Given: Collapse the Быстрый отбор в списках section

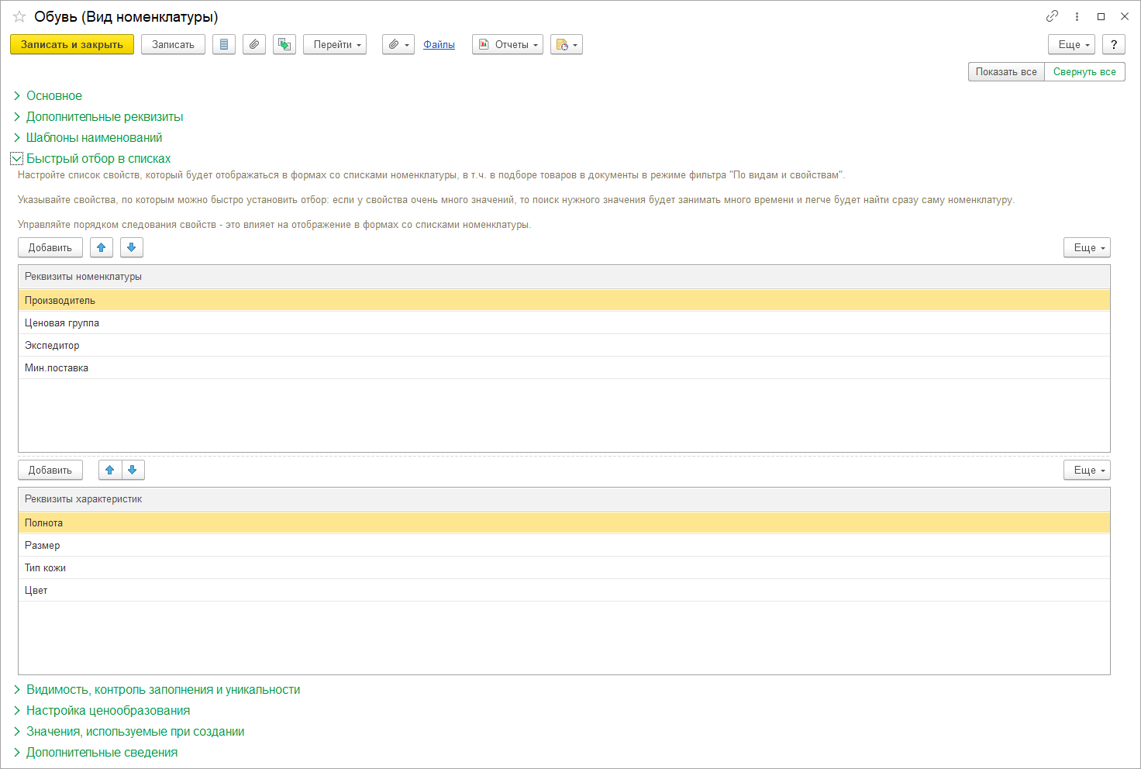Looking at the screenshot, I should click(x=98, y=158).
